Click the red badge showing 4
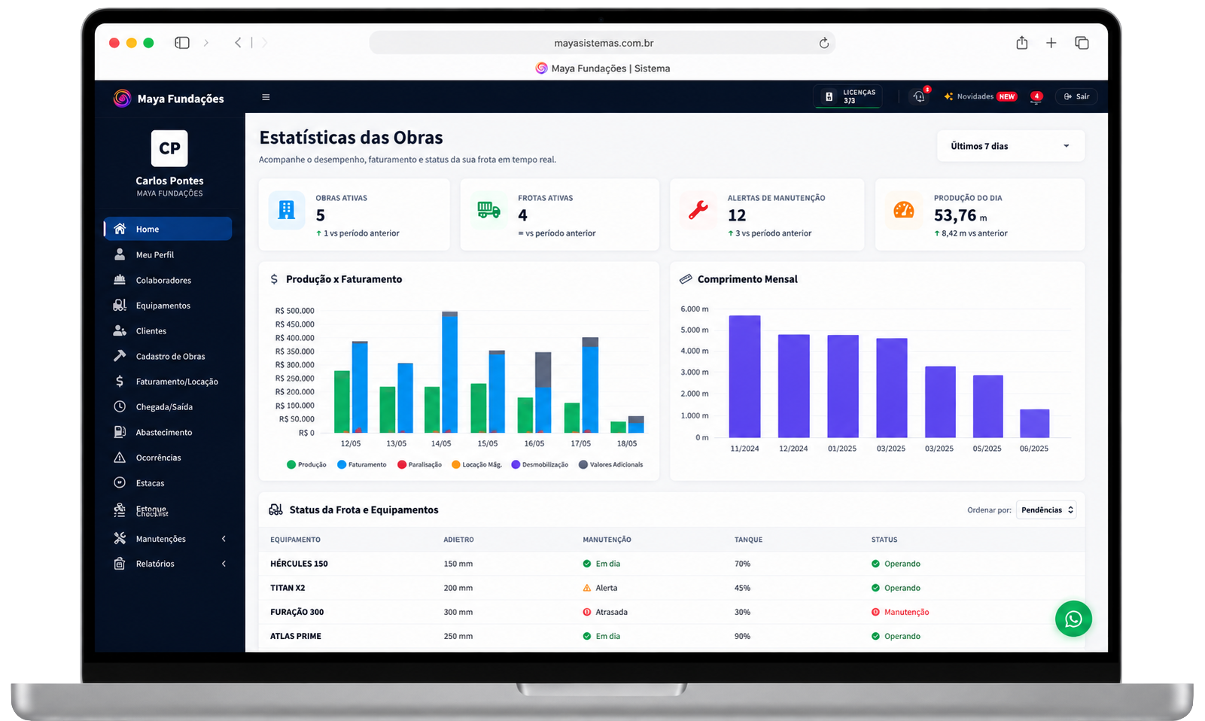This screenshot has width=1205, height=721. 1036,96
